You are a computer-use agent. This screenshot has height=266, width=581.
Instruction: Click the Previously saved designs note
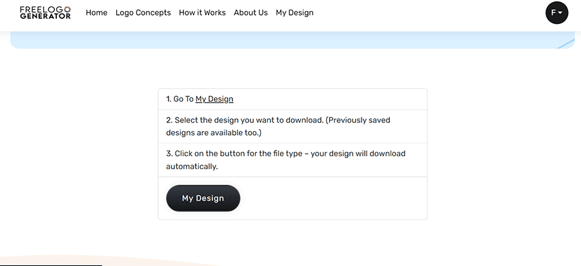point(278,127)
